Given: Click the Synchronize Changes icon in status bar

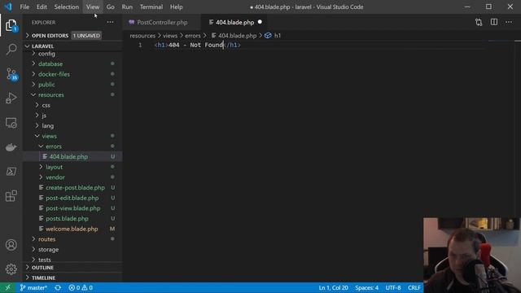Looking at the screenshot, I should [58, 287].
